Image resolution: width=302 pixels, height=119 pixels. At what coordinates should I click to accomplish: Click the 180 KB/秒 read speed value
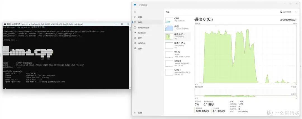202,111
